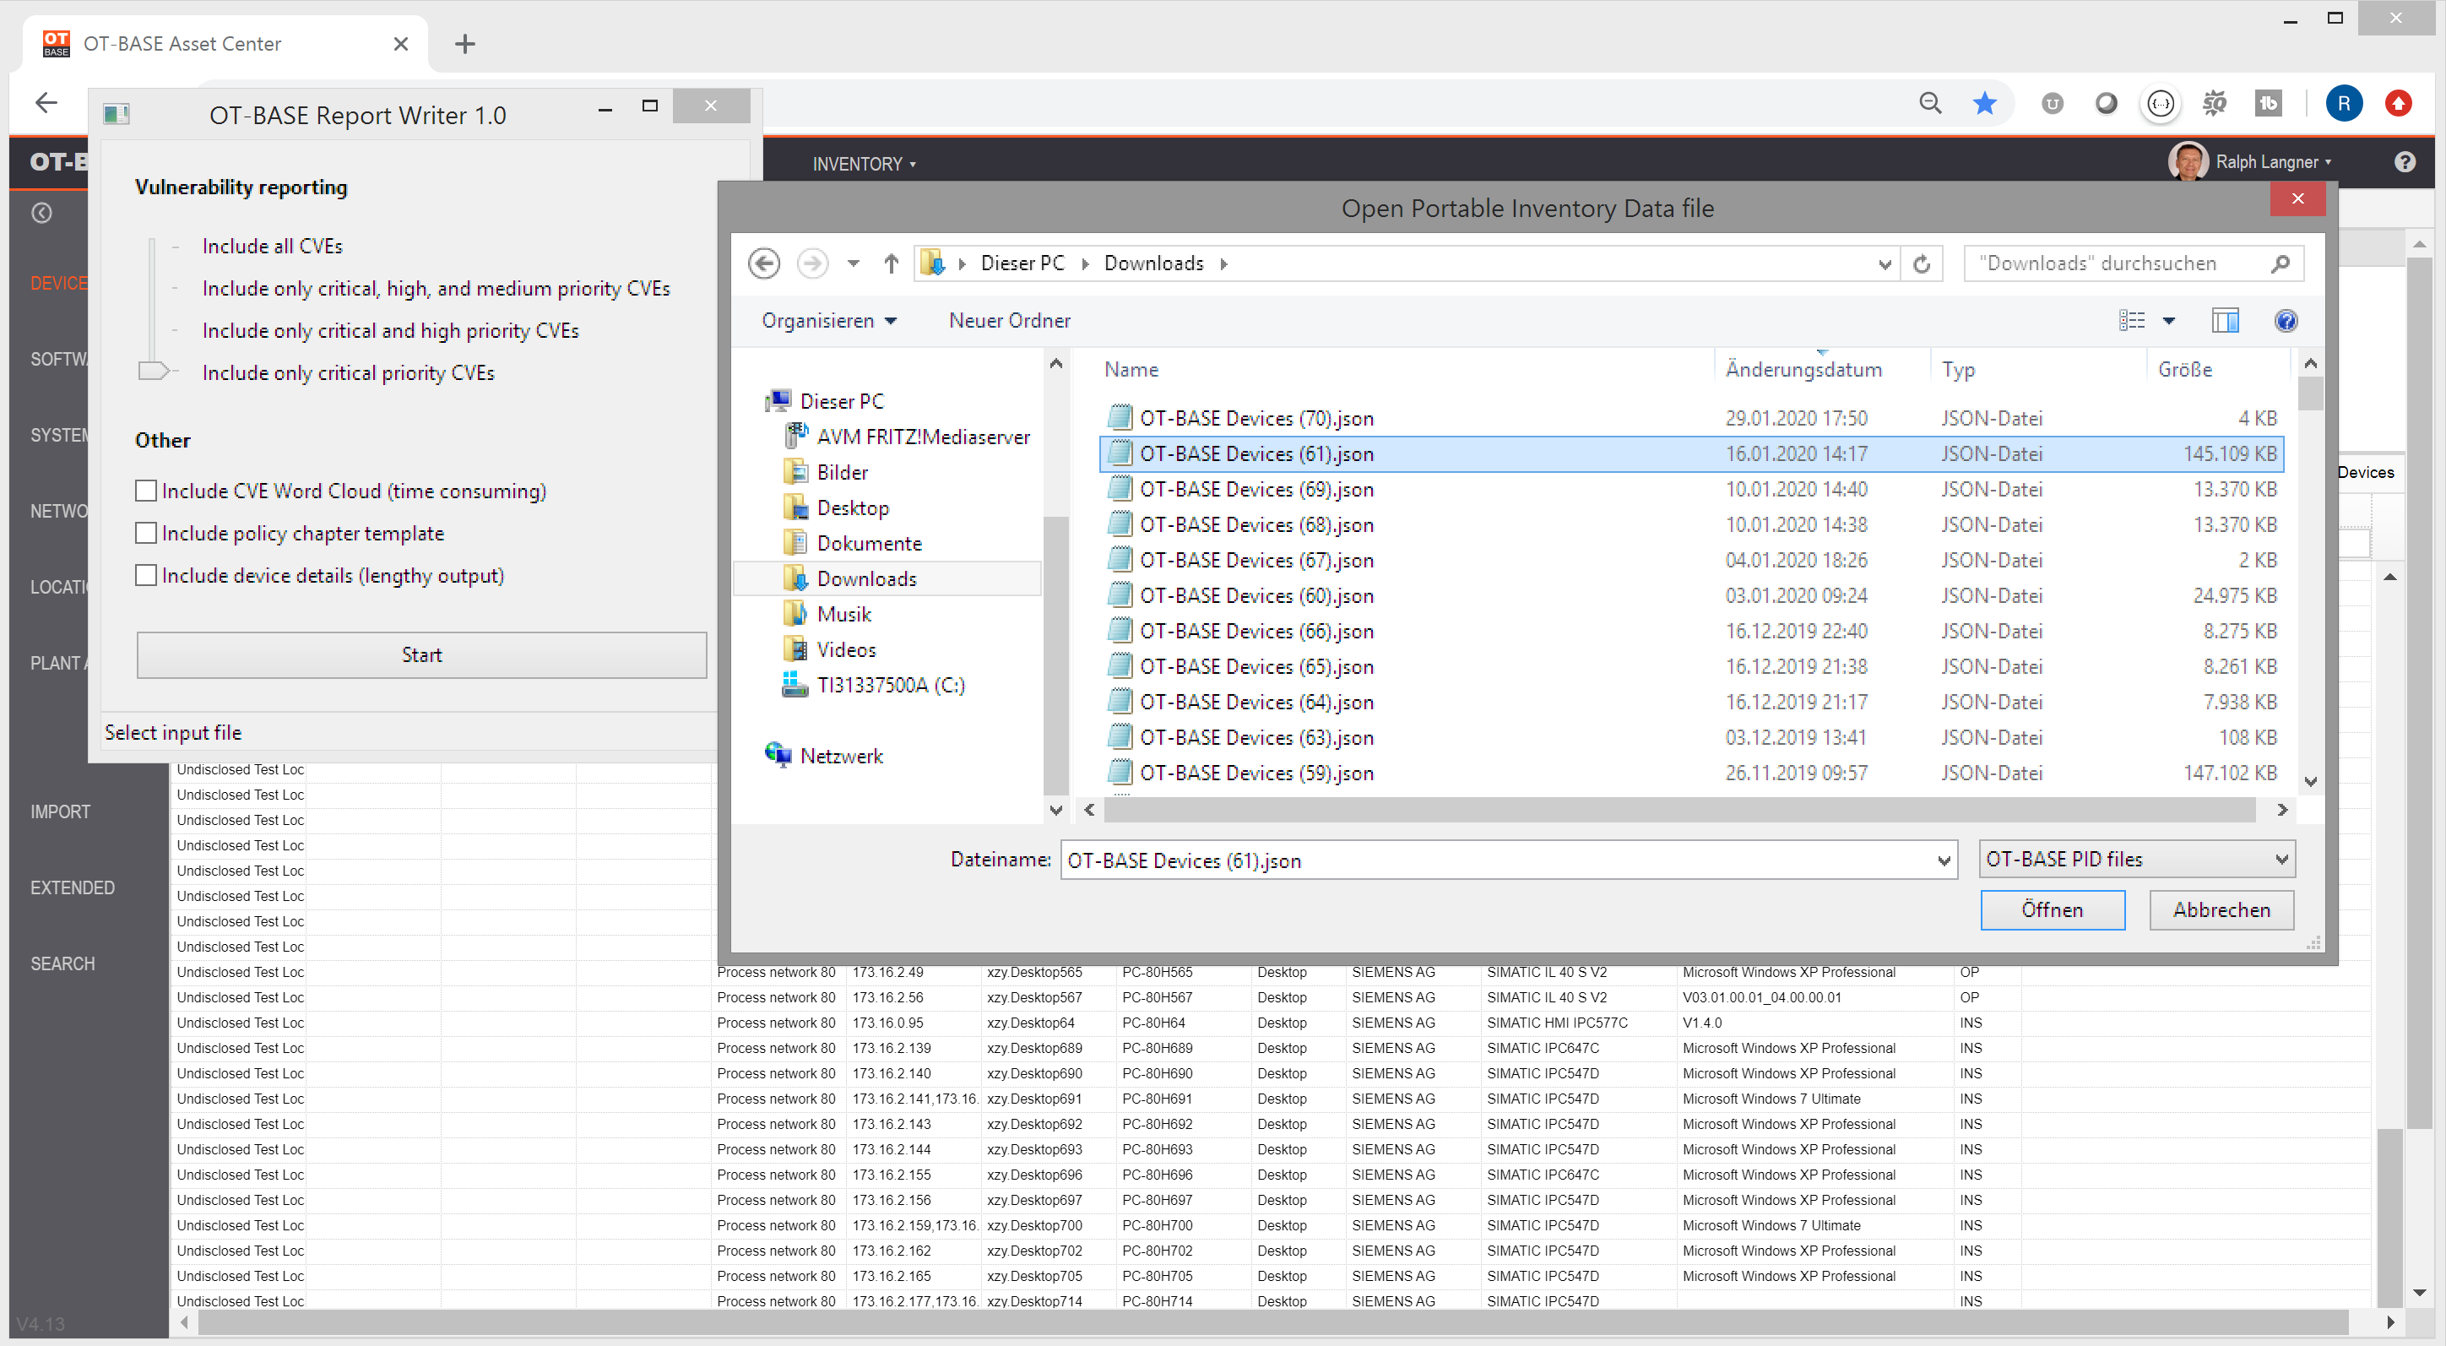The height and width of the screenshot is (1346, 2446).
Task: Go up one folder level in the file dialog
Action: tap(891, 263)
